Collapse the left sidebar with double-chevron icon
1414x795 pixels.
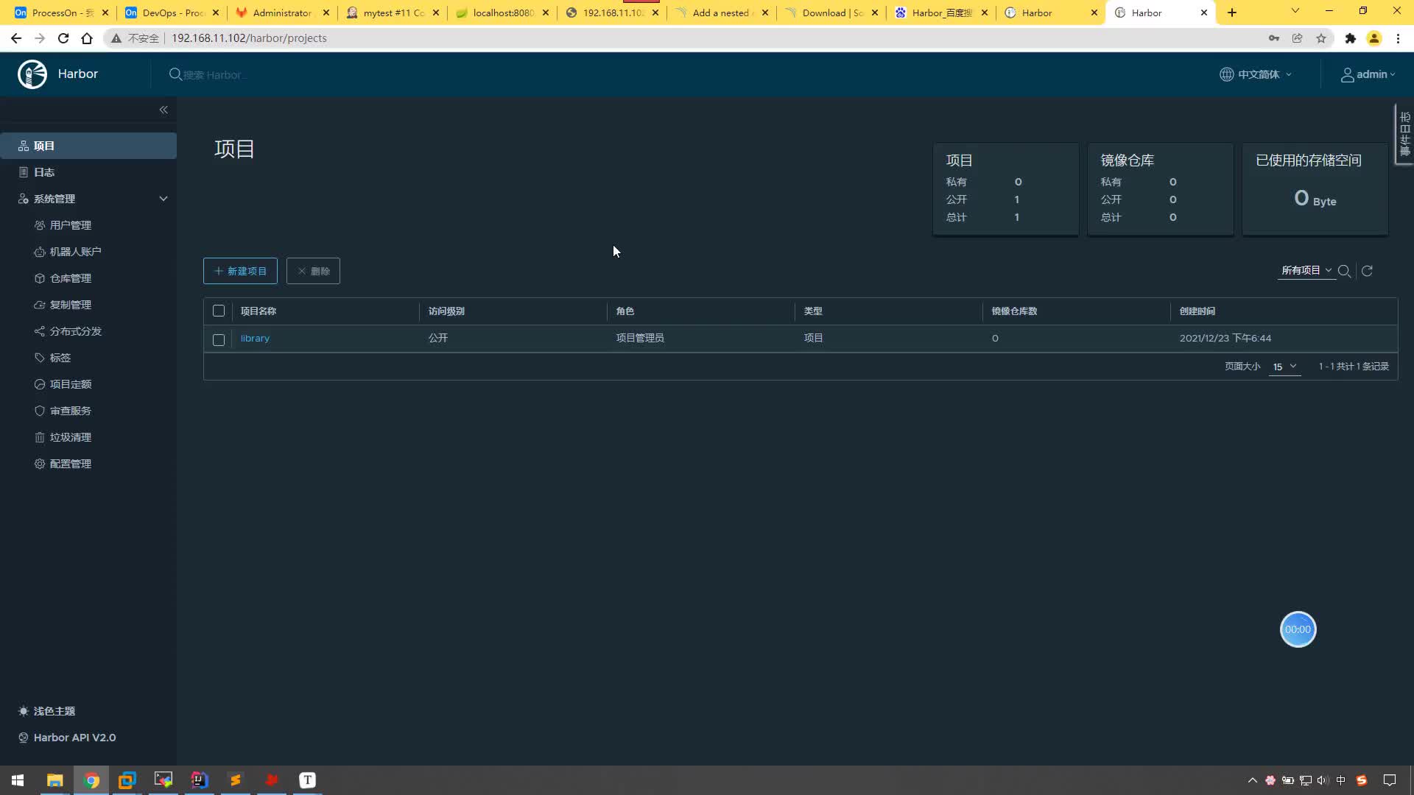(x=163, y=110)
